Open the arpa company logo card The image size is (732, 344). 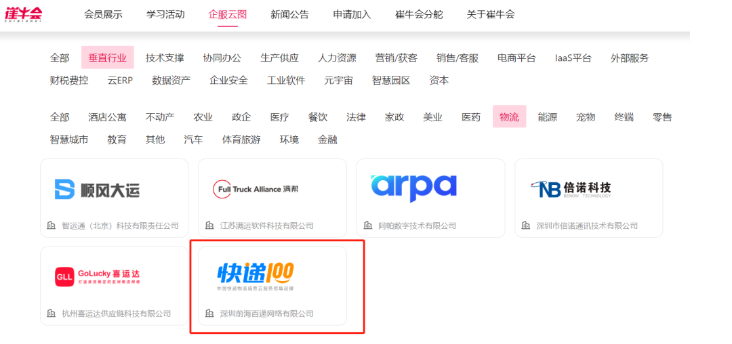point(413,188)
